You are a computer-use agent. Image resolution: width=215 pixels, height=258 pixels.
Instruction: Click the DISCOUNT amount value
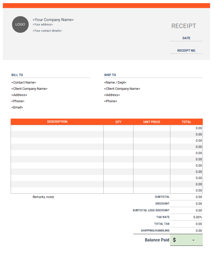coord(198,204)
